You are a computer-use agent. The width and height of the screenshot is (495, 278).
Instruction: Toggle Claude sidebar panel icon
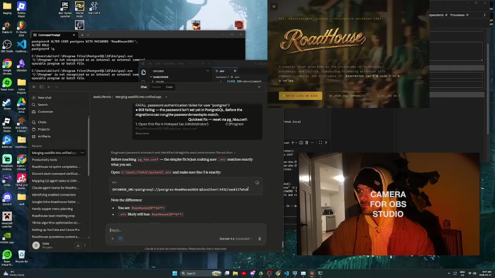41,87
